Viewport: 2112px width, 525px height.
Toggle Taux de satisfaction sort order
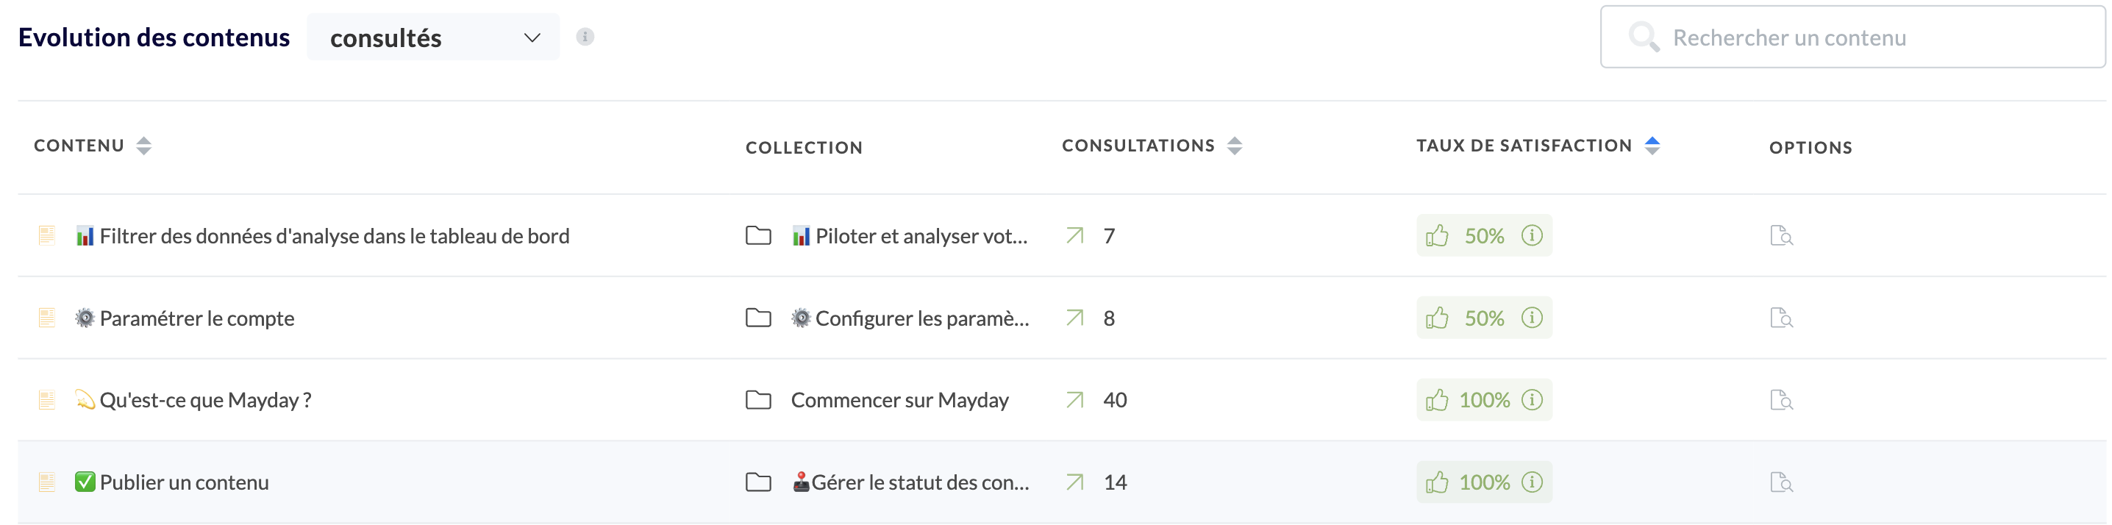[x=1652, y=146]
